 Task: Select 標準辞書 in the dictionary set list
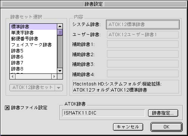tap(33, 27)
